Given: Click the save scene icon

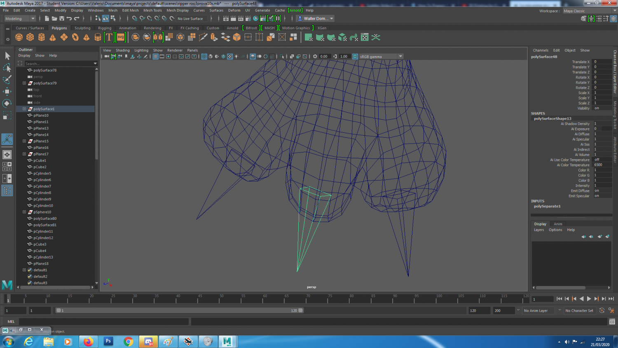Looking at the screenshot, I should [x=62, y=19].
